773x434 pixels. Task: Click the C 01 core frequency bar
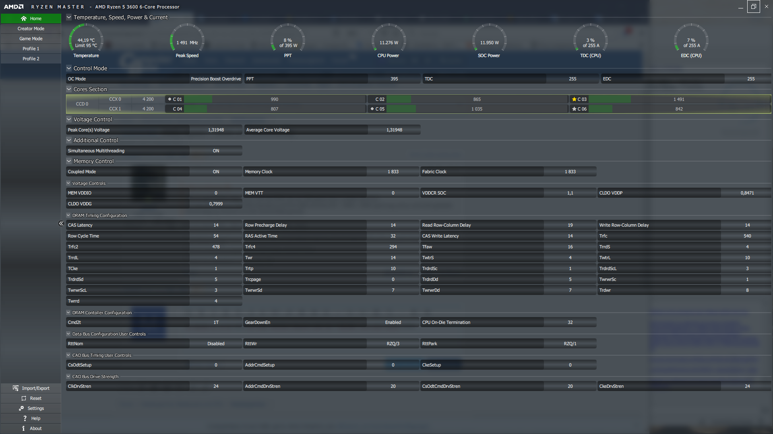(275, 99)
